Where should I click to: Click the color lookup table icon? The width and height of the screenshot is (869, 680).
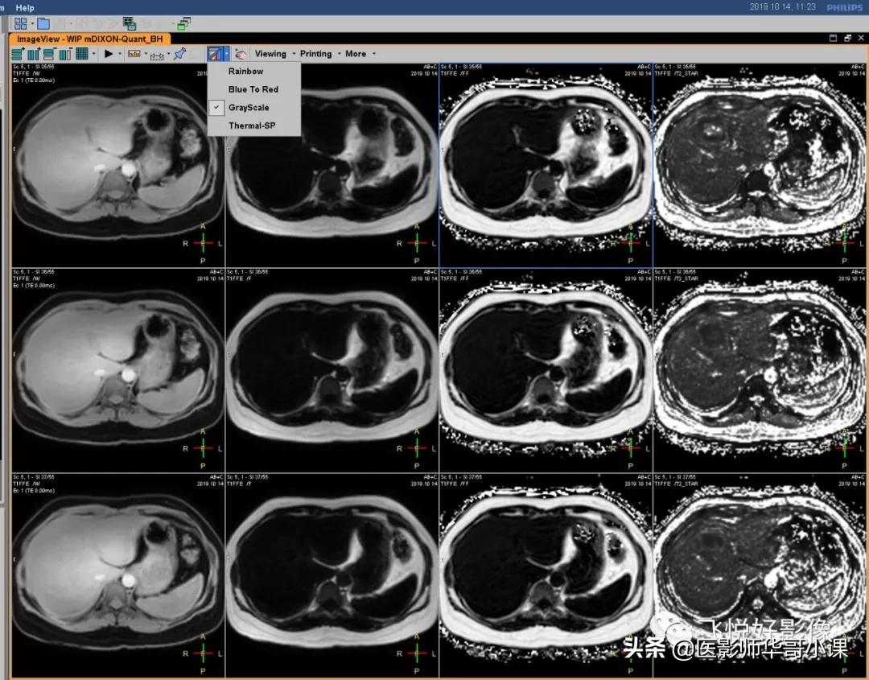pyautogui.click(x=215, y=54)
